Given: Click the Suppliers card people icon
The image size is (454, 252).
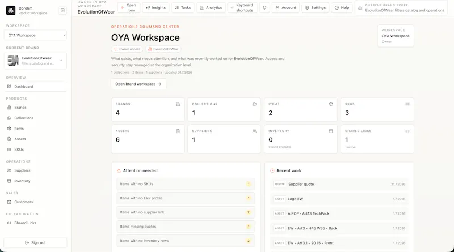Looking at the screenshot, I should (254, 131).
